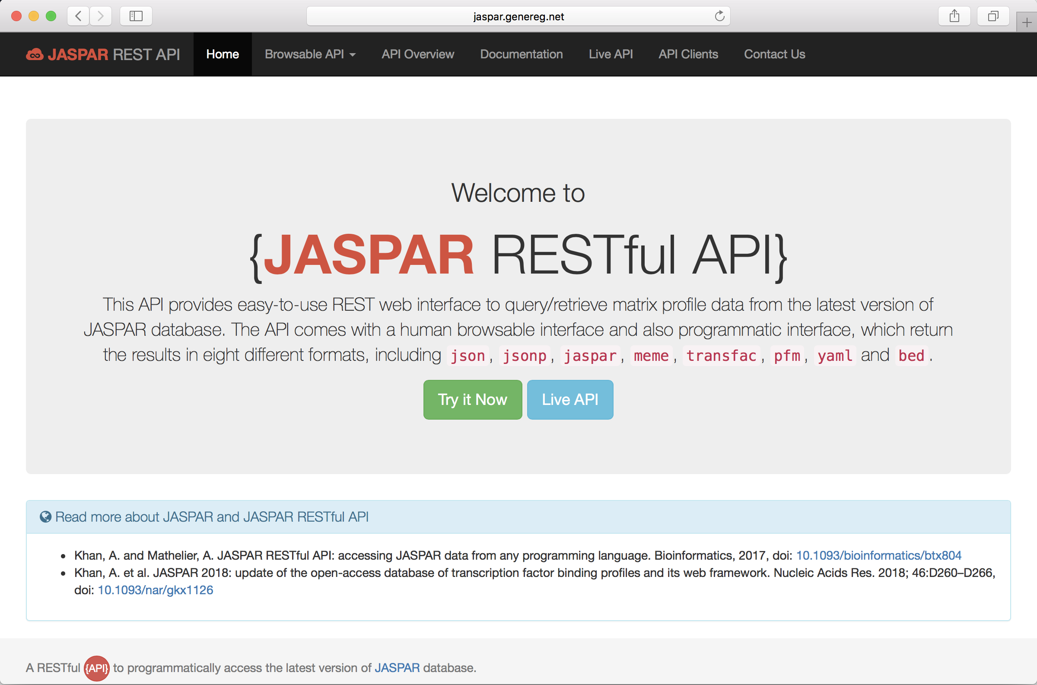This screenshot has width=1037, height=685.
Task: Open the Share icon in toolbar
Action: 954,16
